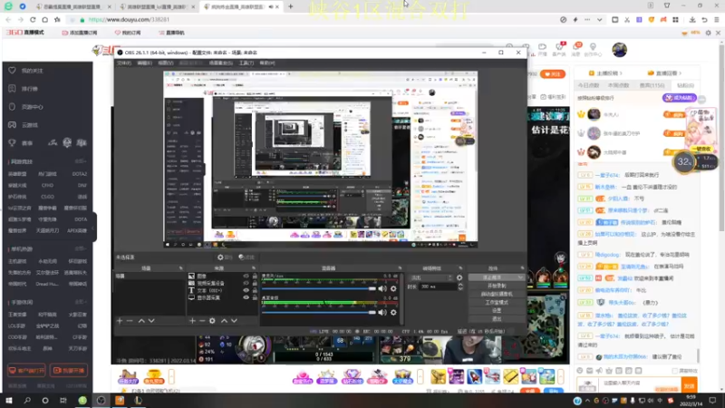Open settings gear for desktop audio channel
725x408 pixels.
(x=393, y=312)
